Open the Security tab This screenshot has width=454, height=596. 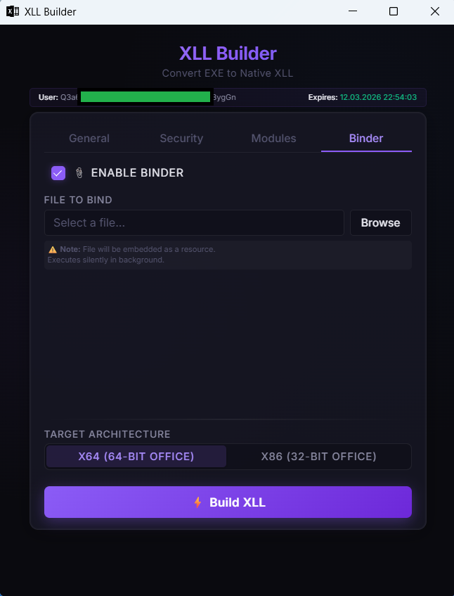(x=181, y=139)
